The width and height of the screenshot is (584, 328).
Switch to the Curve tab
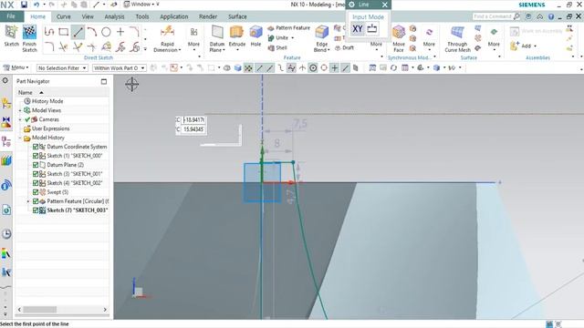[64, 16]
